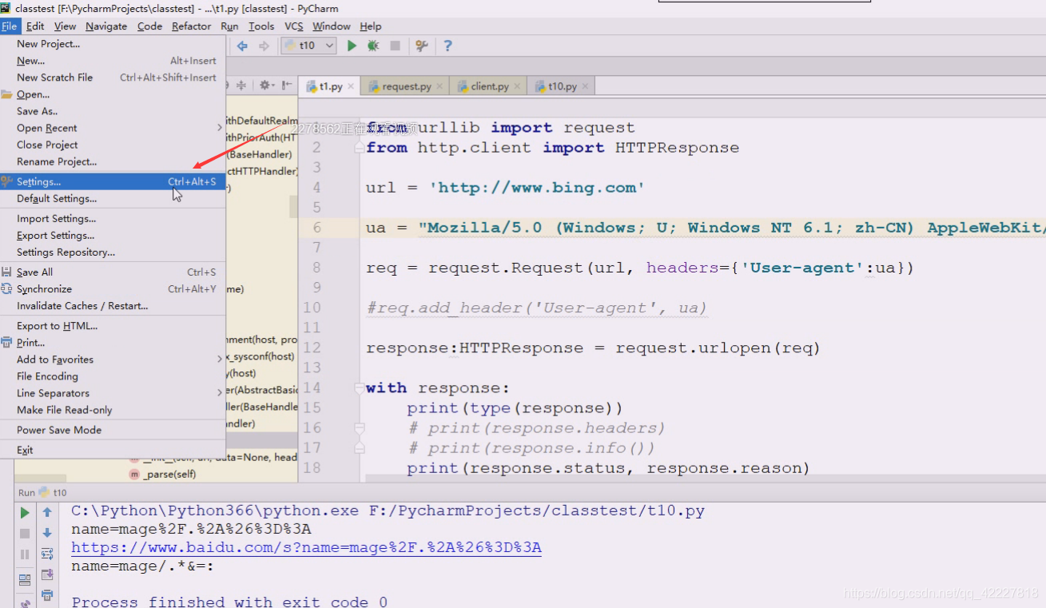Screen dimensions: 1046x608
Task: Switch to the request.py tab
Action: pos(407,86)
